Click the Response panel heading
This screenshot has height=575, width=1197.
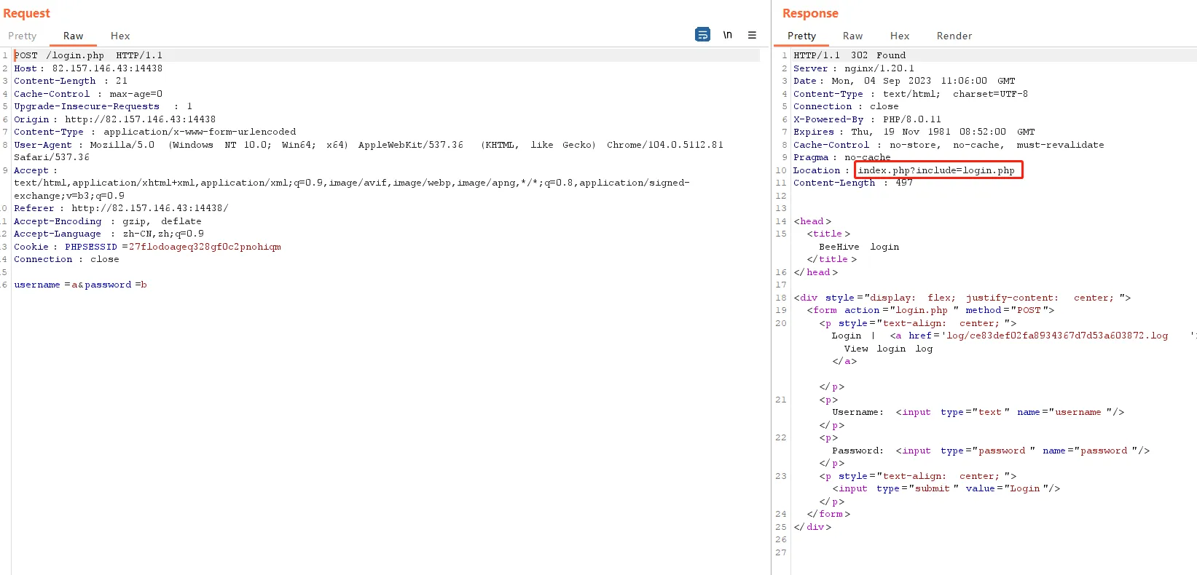(810, 13)
